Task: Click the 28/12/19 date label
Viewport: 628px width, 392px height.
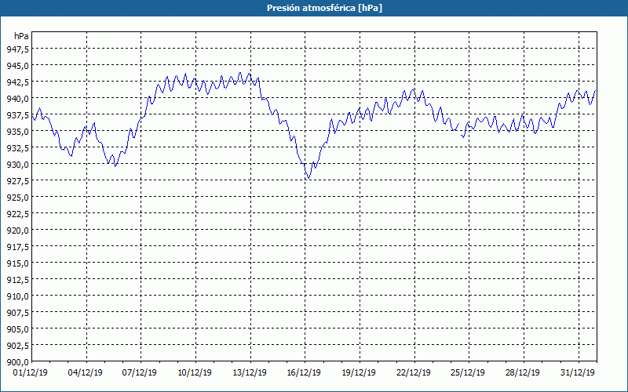Action: (523, 373)
